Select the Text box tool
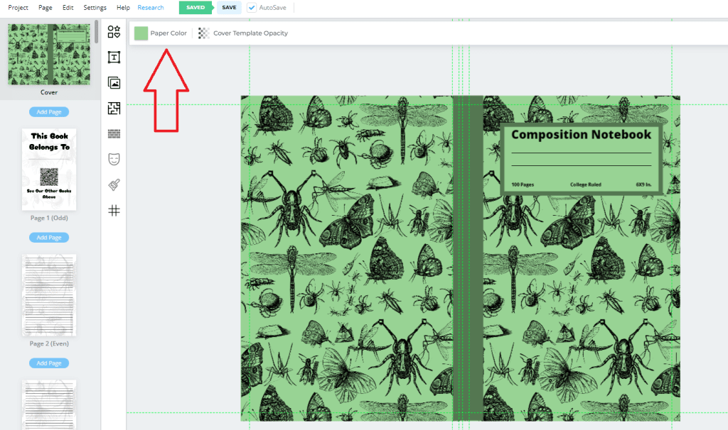The width and height of the screenshot is (728, 430). [114, 57]
